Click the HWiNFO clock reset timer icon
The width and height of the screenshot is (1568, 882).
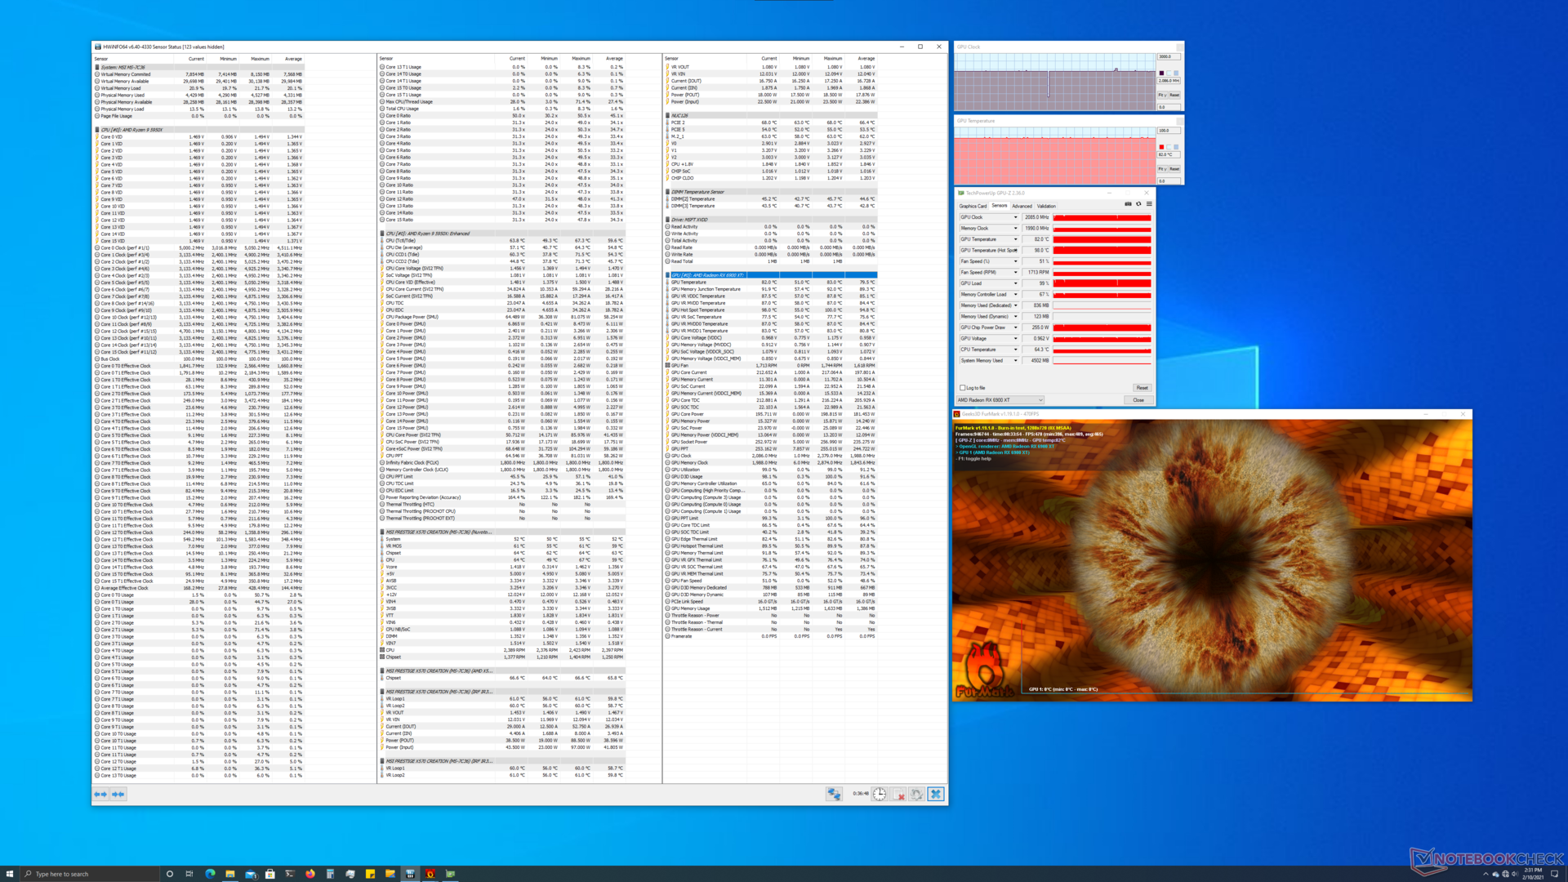[880, 794]
